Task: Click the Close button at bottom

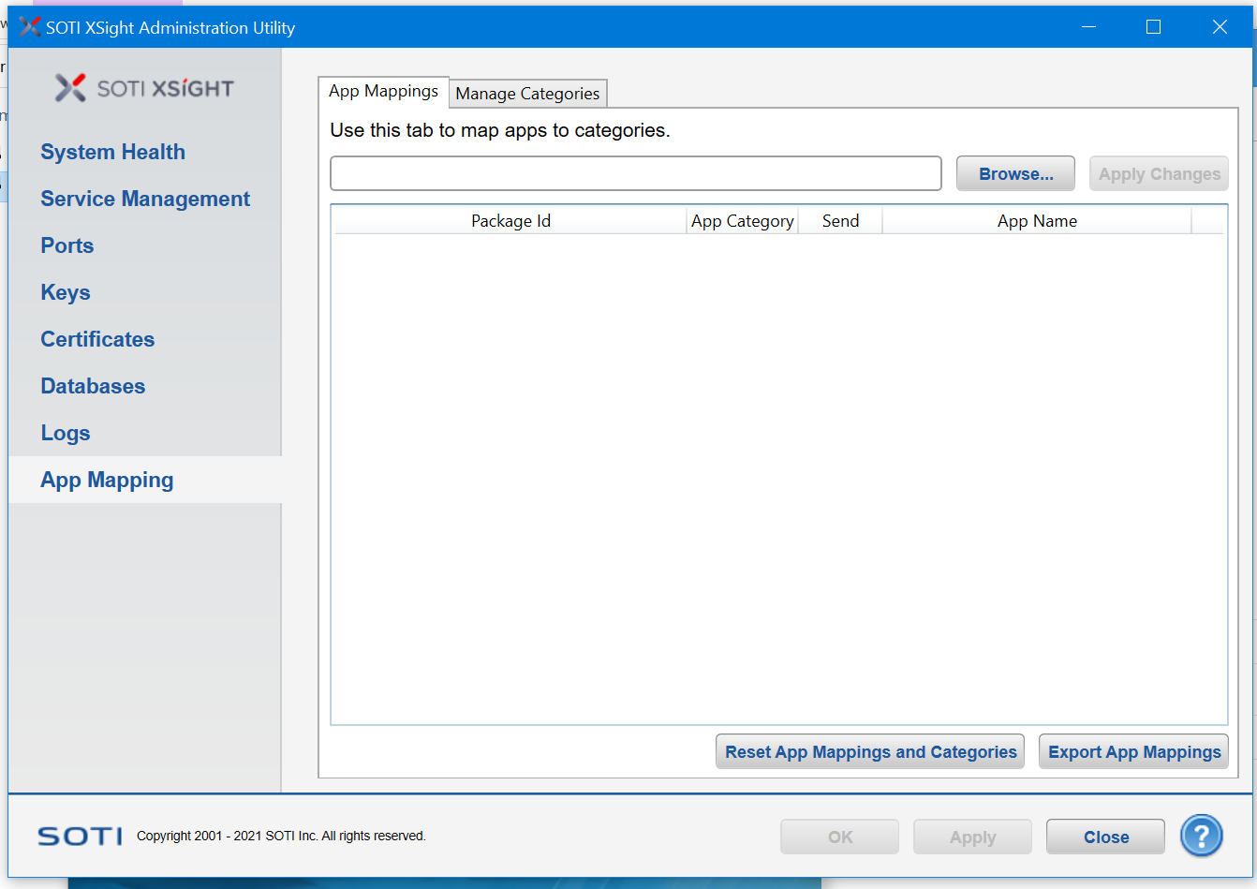Action: [x=1105, y=837]
